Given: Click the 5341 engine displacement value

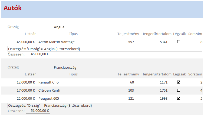Looking at the screenshot, I should 163,42.
